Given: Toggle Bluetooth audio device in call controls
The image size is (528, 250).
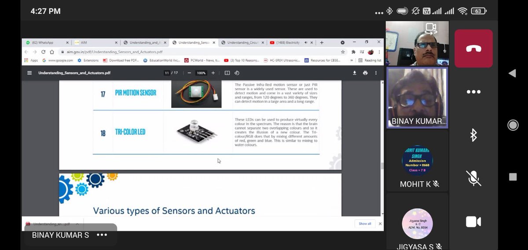Looking at the screenshot, I should pos(473,135).
